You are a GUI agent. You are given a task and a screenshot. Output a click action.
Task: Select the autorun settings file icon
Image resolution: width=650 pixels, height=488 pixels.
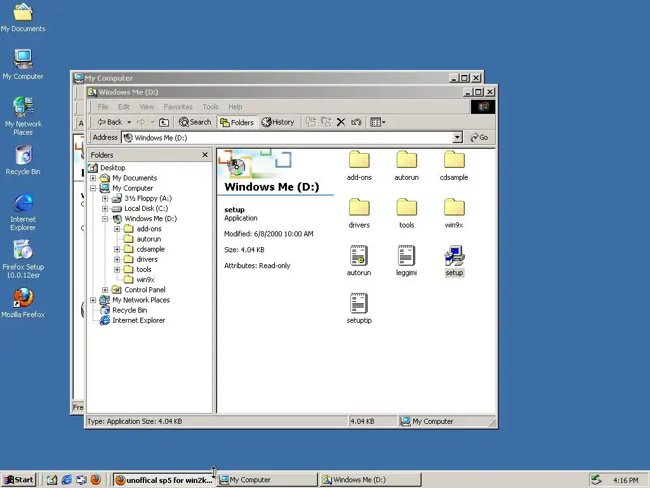(x=359, y=255)
